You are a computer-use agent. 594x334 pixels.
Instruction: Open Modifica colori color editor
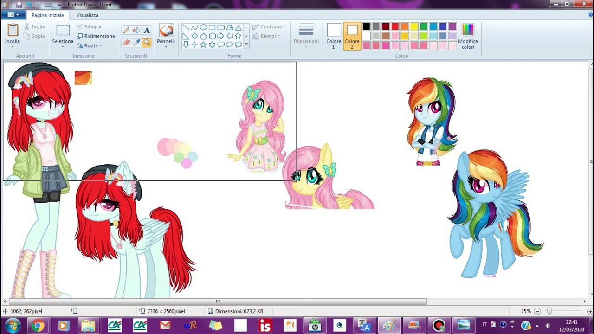[468, 36]
